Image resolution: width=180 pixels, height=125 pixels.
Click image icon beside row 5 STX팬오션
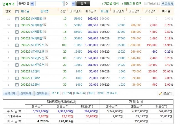[x=47, y=58]
